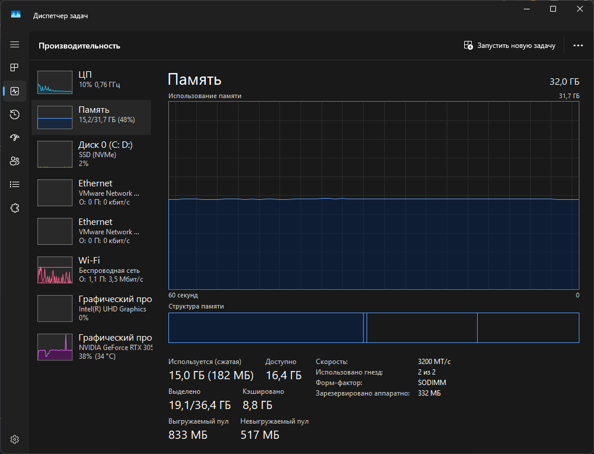View Wi-Fi network performance graph
The height and width of the screenshot is (454, 594).
point(91,269)
